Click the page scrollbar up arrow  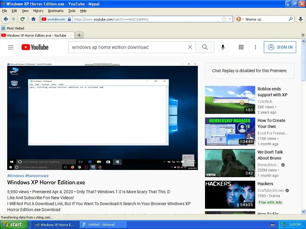point(303,41)
